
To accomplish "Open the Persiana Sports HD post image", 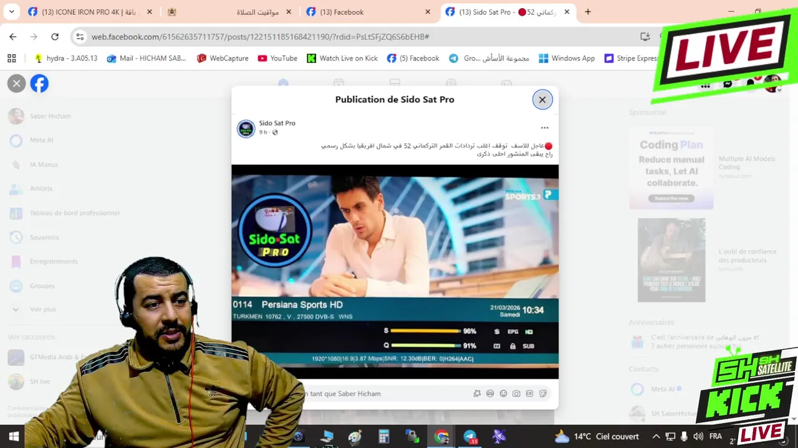I will pos(395,271).
